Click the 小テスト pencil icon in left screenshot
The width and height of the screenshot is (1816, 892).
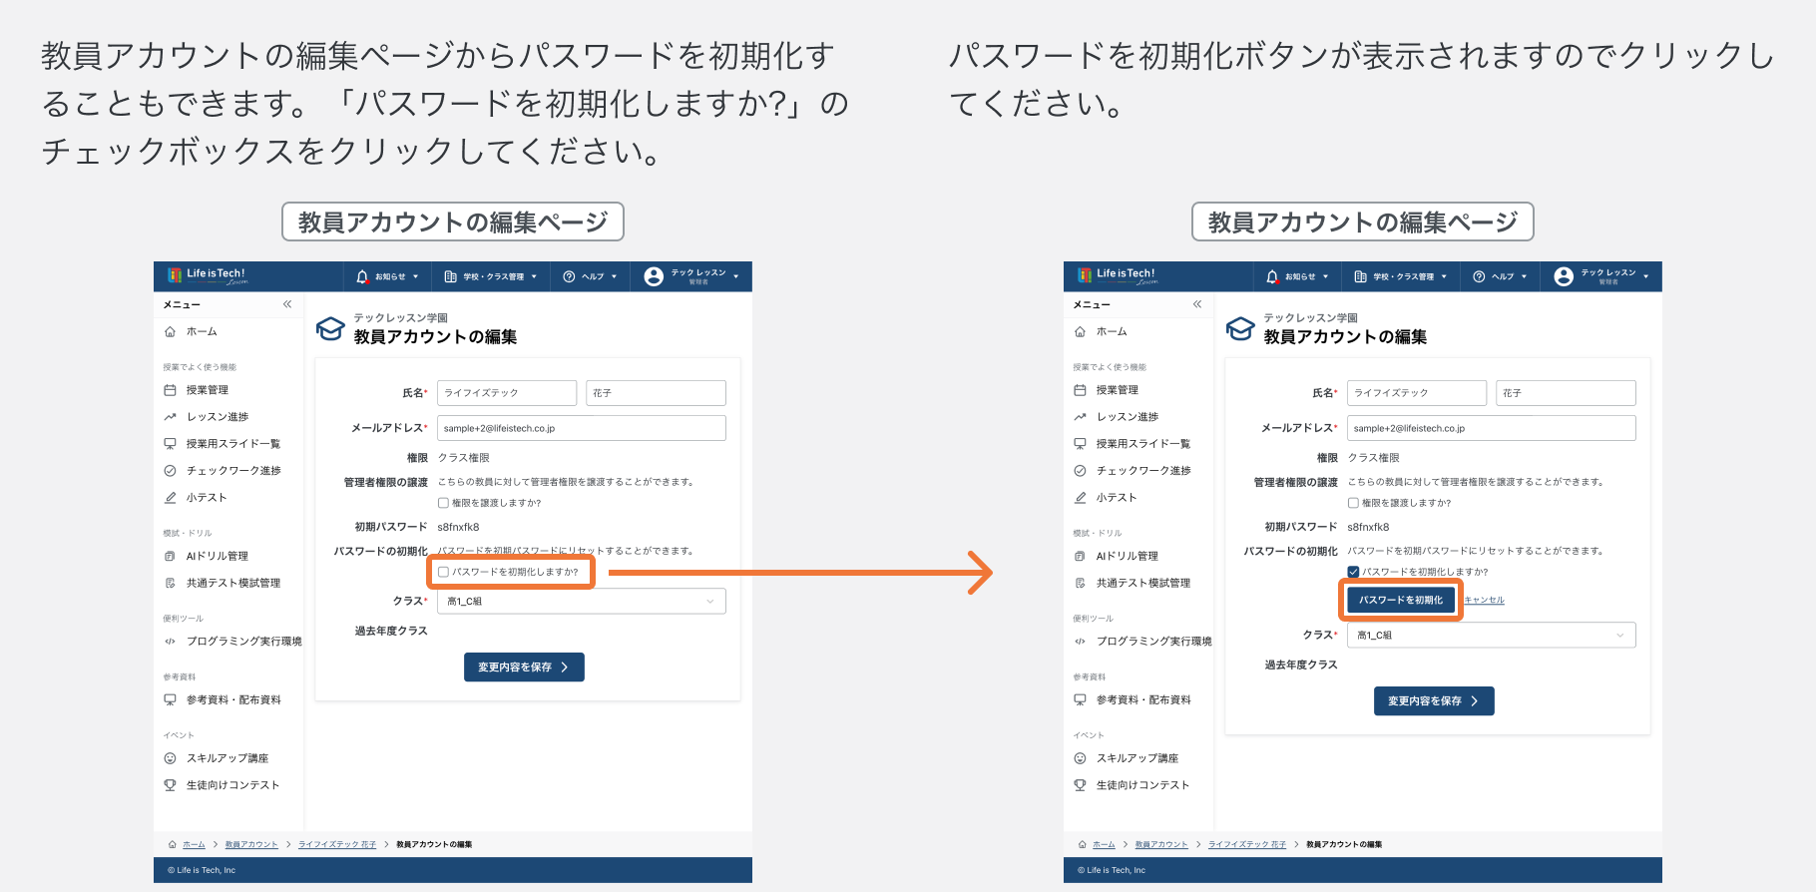pos(170,498)
